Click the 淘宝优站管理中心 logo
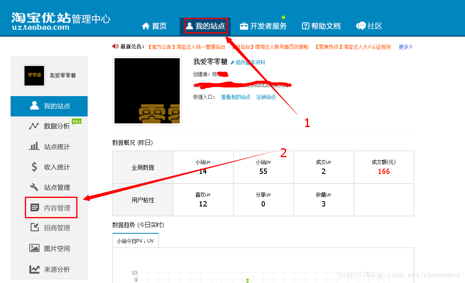 [x=61, y=21]
